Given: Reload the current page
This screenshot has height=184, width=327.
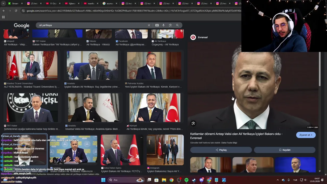Looking at the screenshot, I should pos(16,11).
